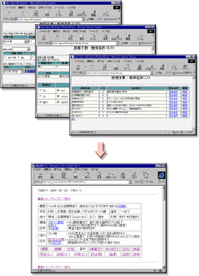Click Print icon in the bottom explanation browser toolbar

click(123, 175)
